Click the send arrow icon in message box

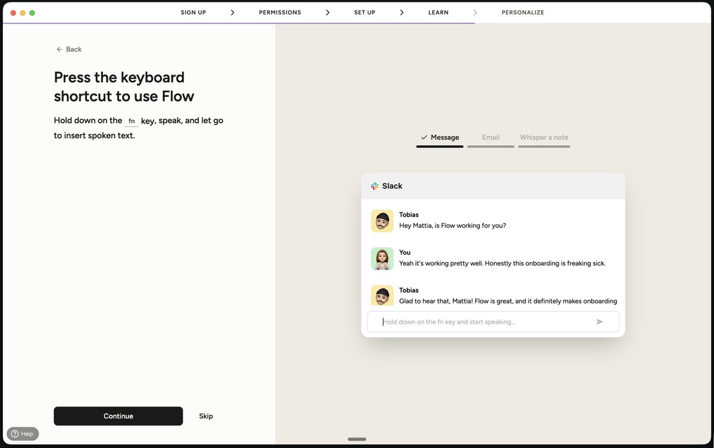[x=600, y=322]
